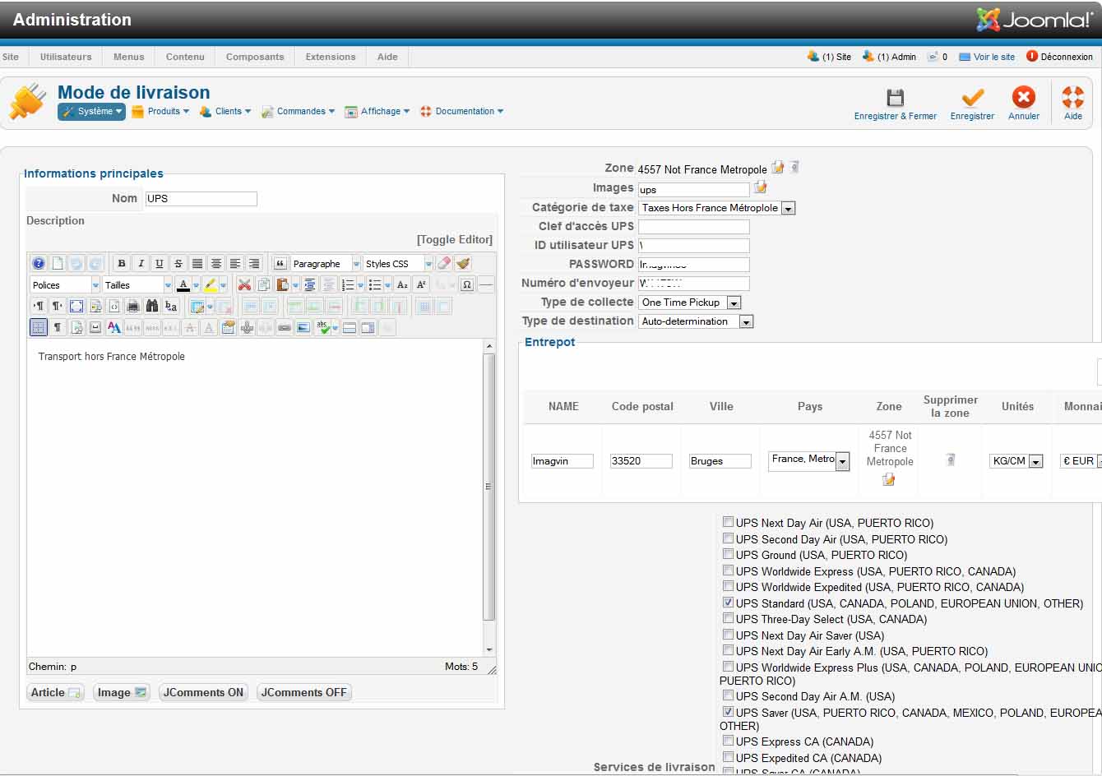Open find with the binoculars icon
The width and height of the screenshot is (1102, 776).
click(152, 307)
